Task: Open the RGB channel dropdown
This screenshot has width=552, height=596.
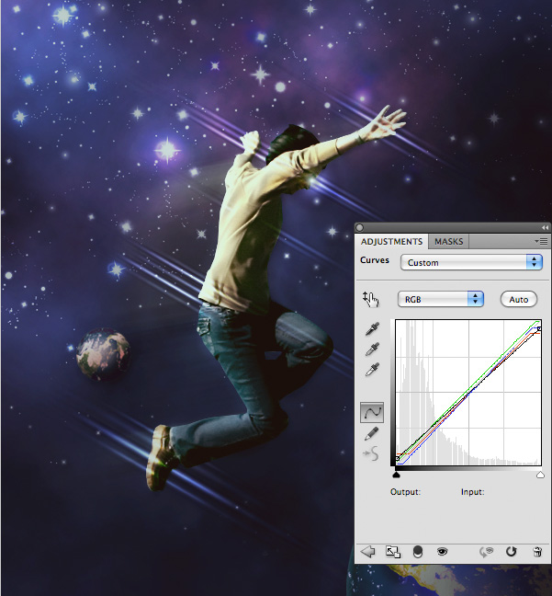Action: click(440, 299)
